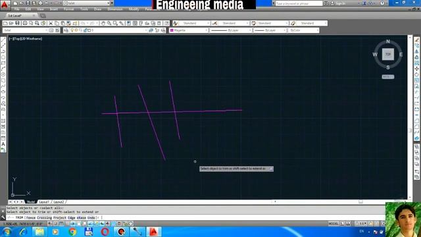
Task: Open the Modify menu
Action: coord(134,9)
